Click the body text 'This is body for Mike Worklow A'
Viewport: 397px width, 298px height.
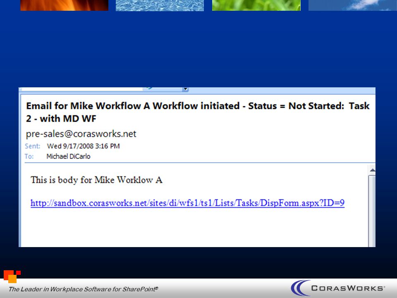coord(96,180)
